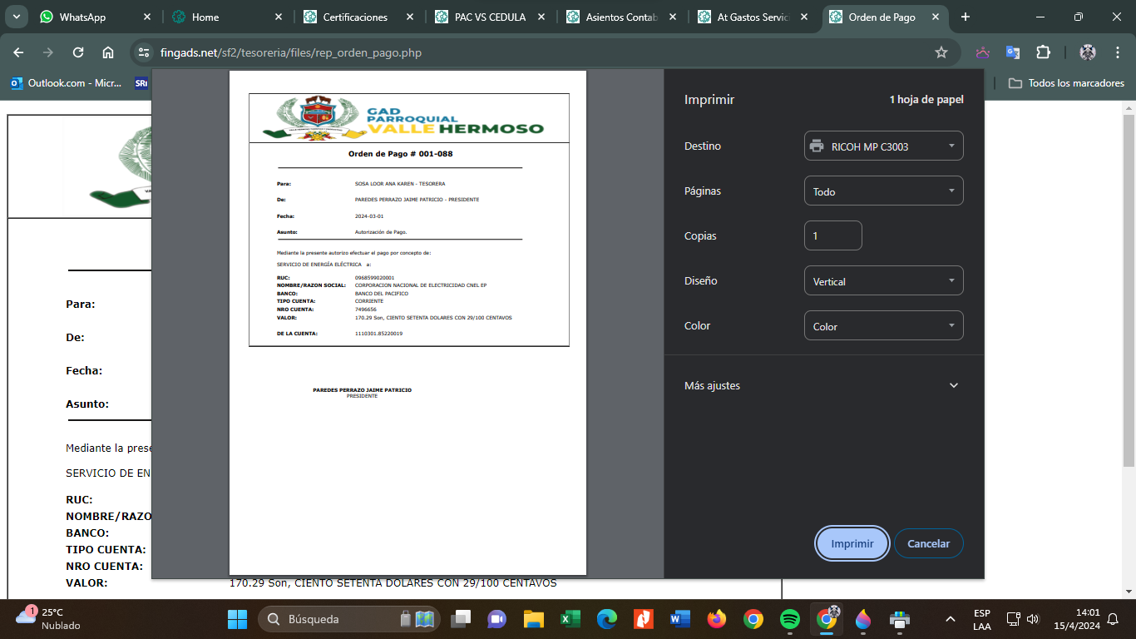
Task: Click the Google Translate extension icon
Action: tap(1013, 52)
